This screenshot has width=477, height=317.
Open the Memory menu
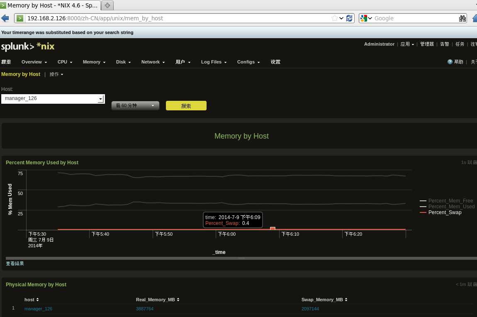(x=94, y=62)
